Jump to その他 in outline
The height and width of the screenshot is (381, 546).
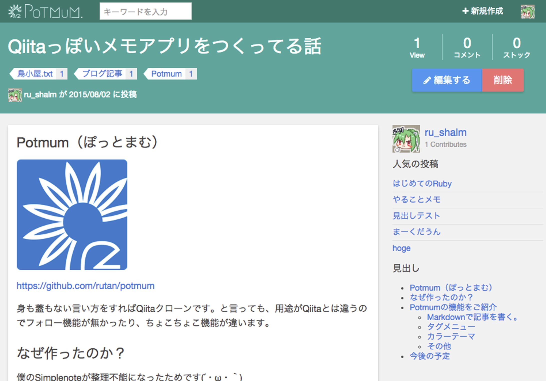(x=439, y=346)
